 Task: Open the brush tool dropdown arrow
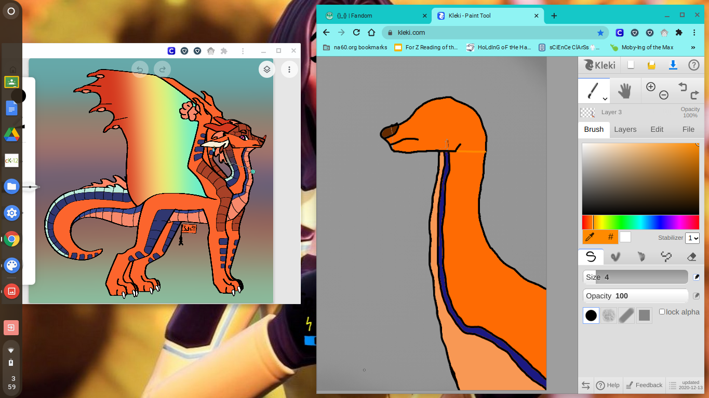coord(605,99)
